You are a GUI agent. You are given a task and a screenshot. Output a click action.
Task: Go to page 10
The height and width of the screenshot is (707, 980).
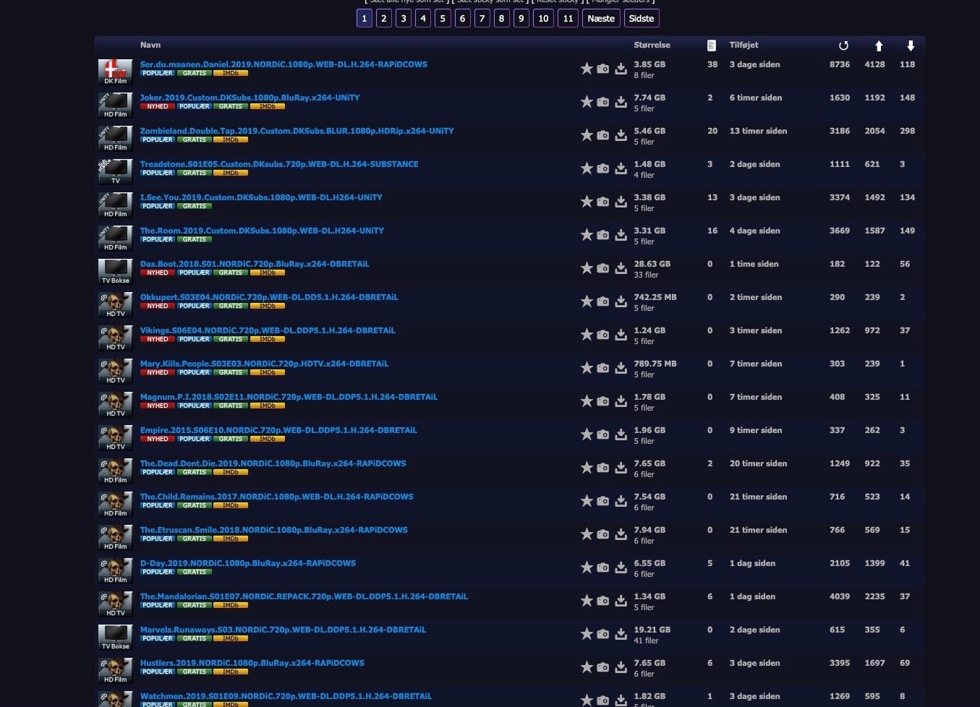pyautogui.click(x=543, y=18)
